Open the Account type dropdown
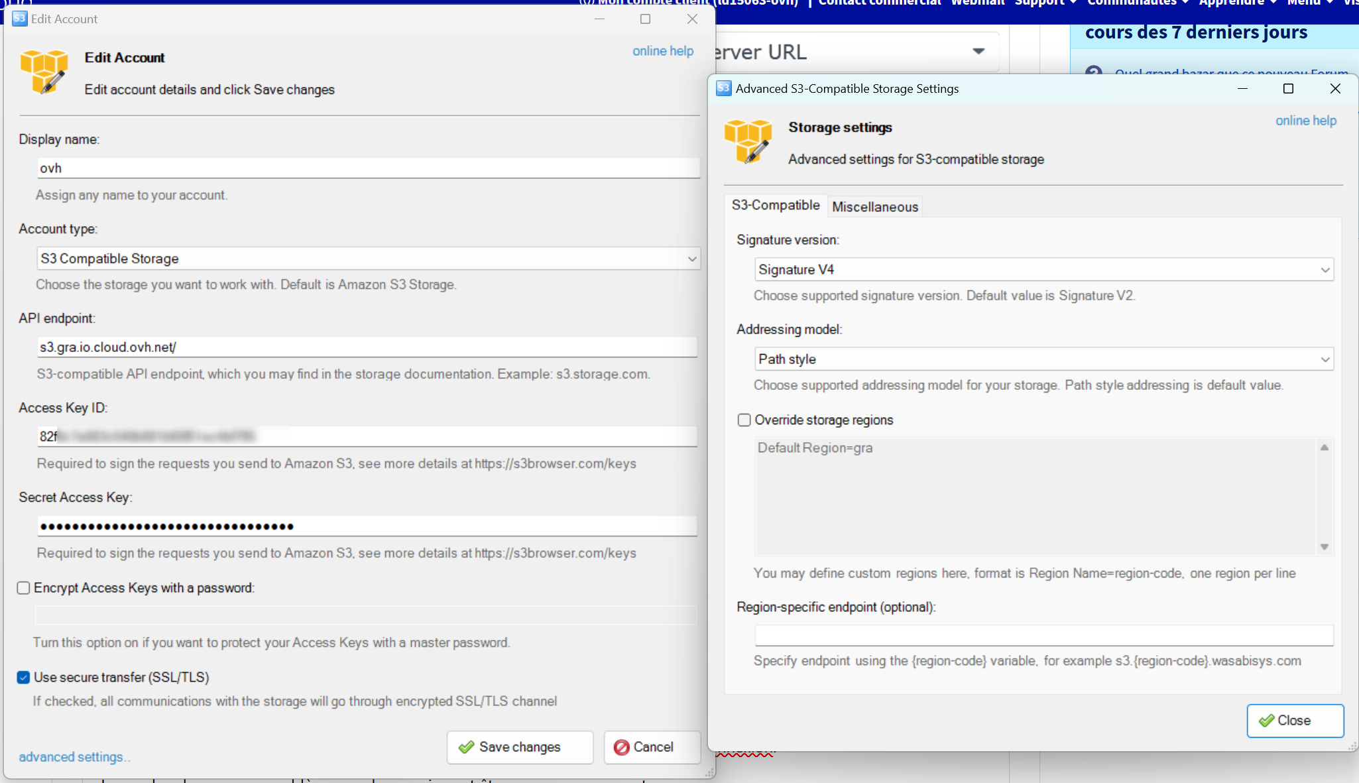Screen dimensions: 1359x783 691,259
